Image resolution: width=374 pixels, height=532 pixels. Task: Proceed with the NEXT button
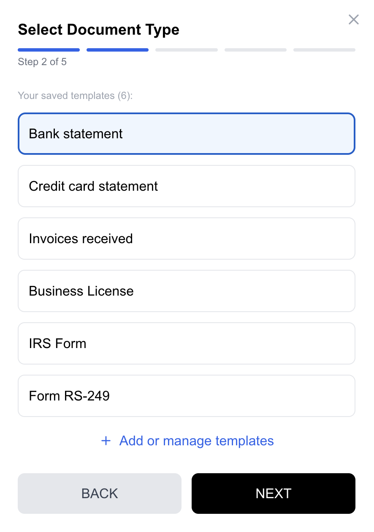[273, 494]
